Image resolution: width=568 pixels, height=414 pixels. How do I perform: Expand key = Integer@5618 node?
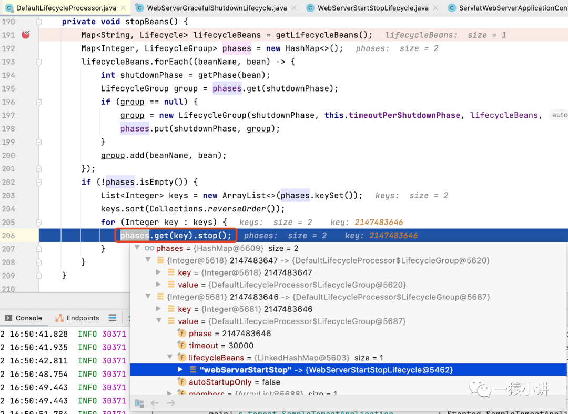(x=159, y=272)
